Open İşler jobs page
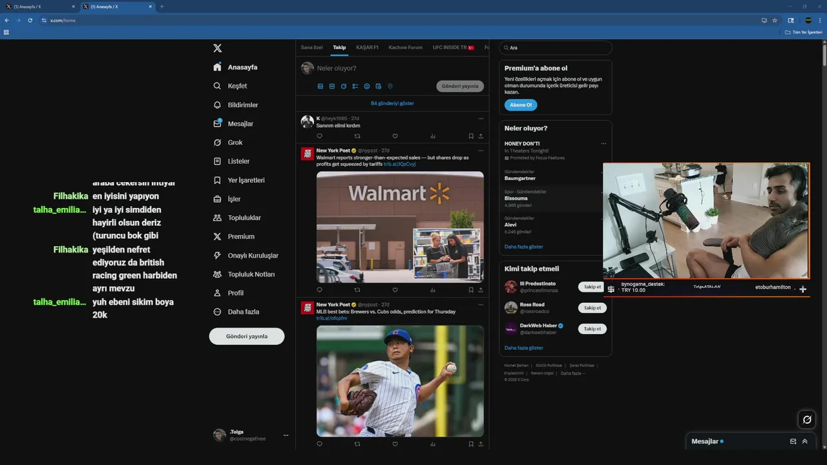The image size is (827, 465). [x=227, y=199]
